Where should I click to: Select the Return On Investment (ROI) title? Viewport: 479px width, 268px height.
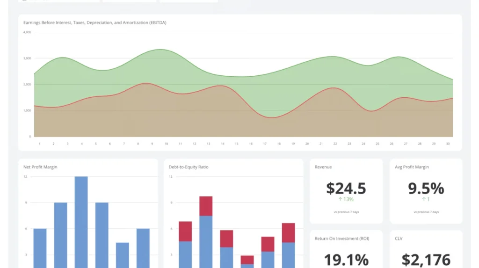[341, 239]
